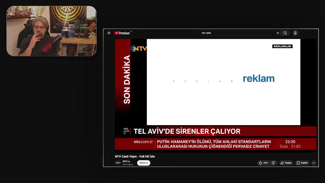The image size is (325, 183).
Task: Click the streamer webcam overlay
Action: 52,31
